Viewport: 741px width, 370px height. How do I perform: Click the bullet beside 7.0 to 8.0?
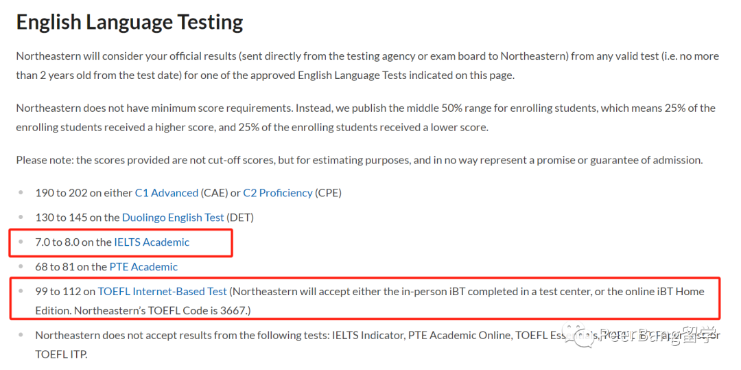pos(21,242)
